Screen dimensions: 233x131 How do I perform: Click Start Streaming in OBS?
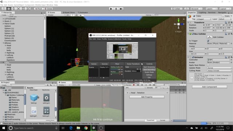click(149, 67)
